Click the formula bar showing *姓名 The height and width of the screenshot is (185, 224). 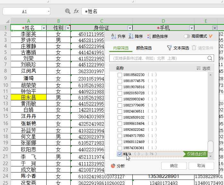point(153,11)
